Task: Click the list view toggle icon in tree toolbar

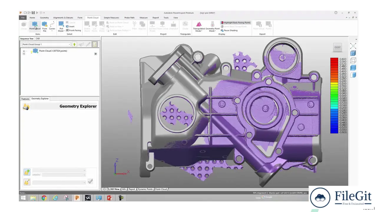Action: 95,44
